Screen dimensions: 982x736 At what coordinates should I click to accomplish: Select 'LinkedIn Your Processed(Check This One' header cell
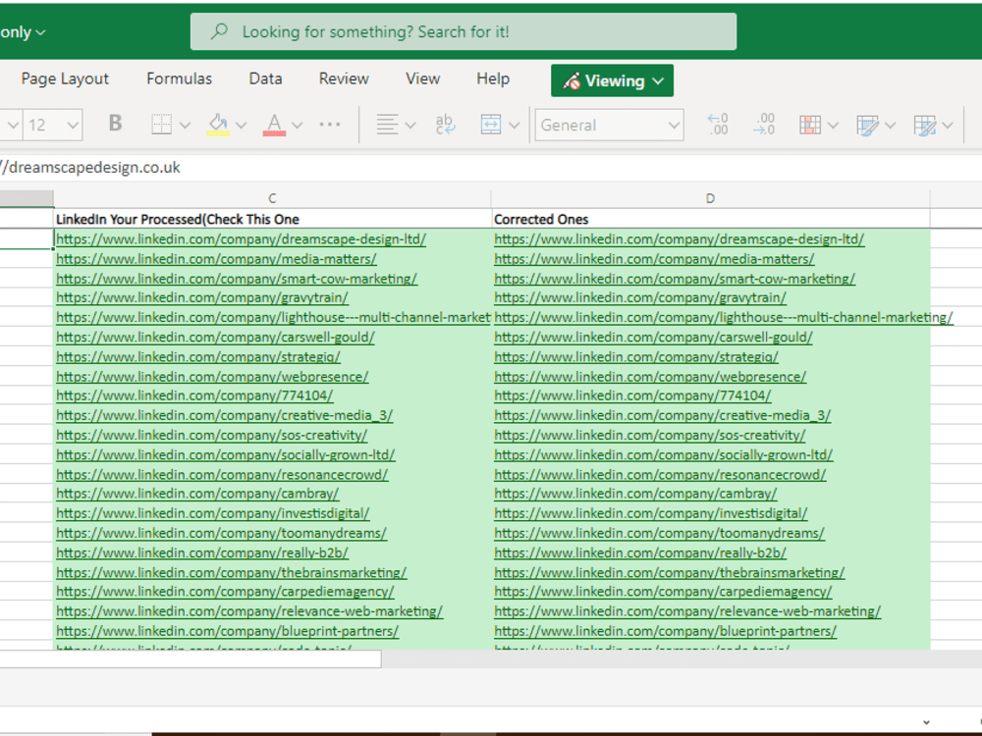pos(272,219)
